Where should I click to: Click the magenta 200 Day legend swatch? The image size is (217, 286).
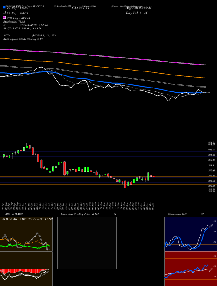[x=4, y=18]
